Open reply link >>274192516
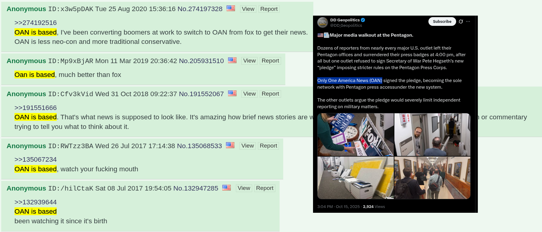This screenshot has width=542, height=232. click(x=36, y=23)
